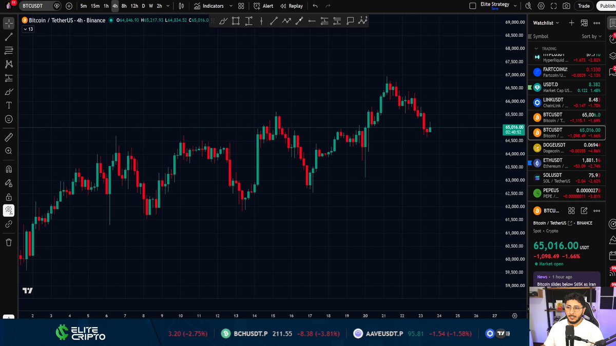Select the 8h timeframe

[124, 6]
